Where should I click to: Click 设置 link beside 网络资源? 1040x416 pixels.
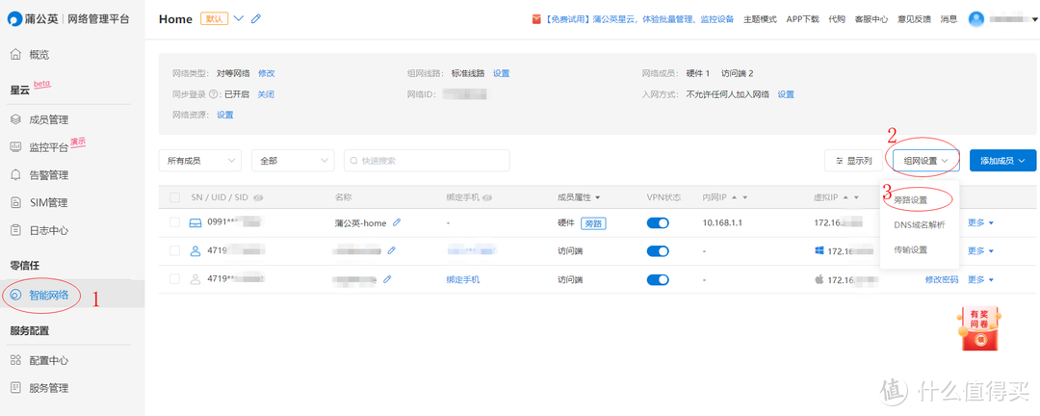(x=225, y=115)
